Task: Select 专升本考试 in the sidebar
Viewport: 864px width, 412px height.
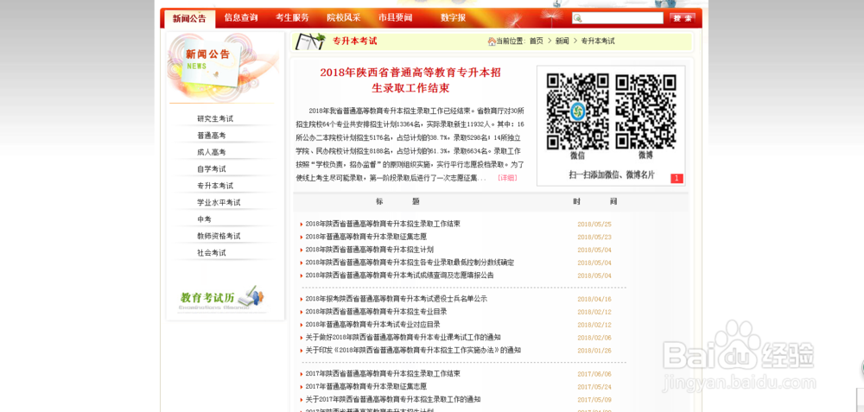Action: pyautogui.click(x=215, y=186)
